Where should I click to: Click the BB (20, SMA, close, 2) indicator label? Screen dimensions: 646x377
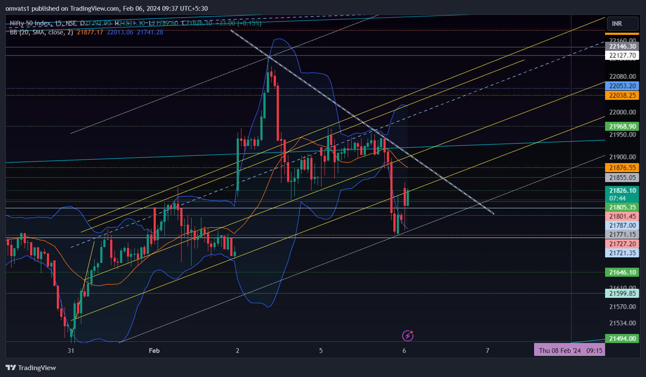click(x=41, y=32)
